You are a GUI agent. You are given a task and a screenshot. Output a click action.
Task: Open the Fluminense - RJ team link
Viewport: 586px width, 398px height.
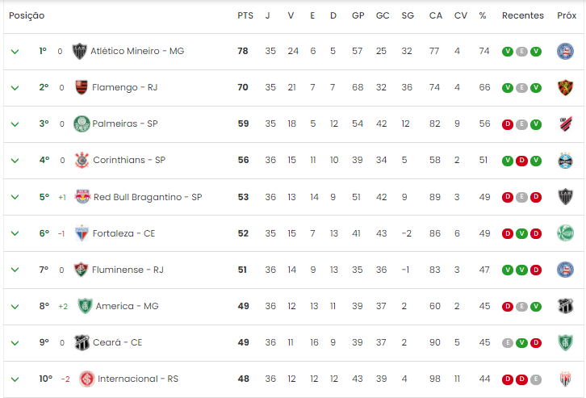coord(128,270)
